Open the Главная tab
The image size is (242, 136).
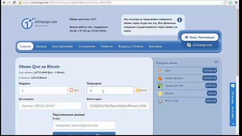[x=25, y=46]
